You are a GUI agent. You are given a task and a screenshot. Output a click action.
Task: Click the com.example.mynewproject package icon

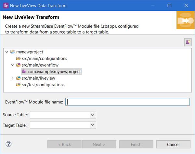24,72
